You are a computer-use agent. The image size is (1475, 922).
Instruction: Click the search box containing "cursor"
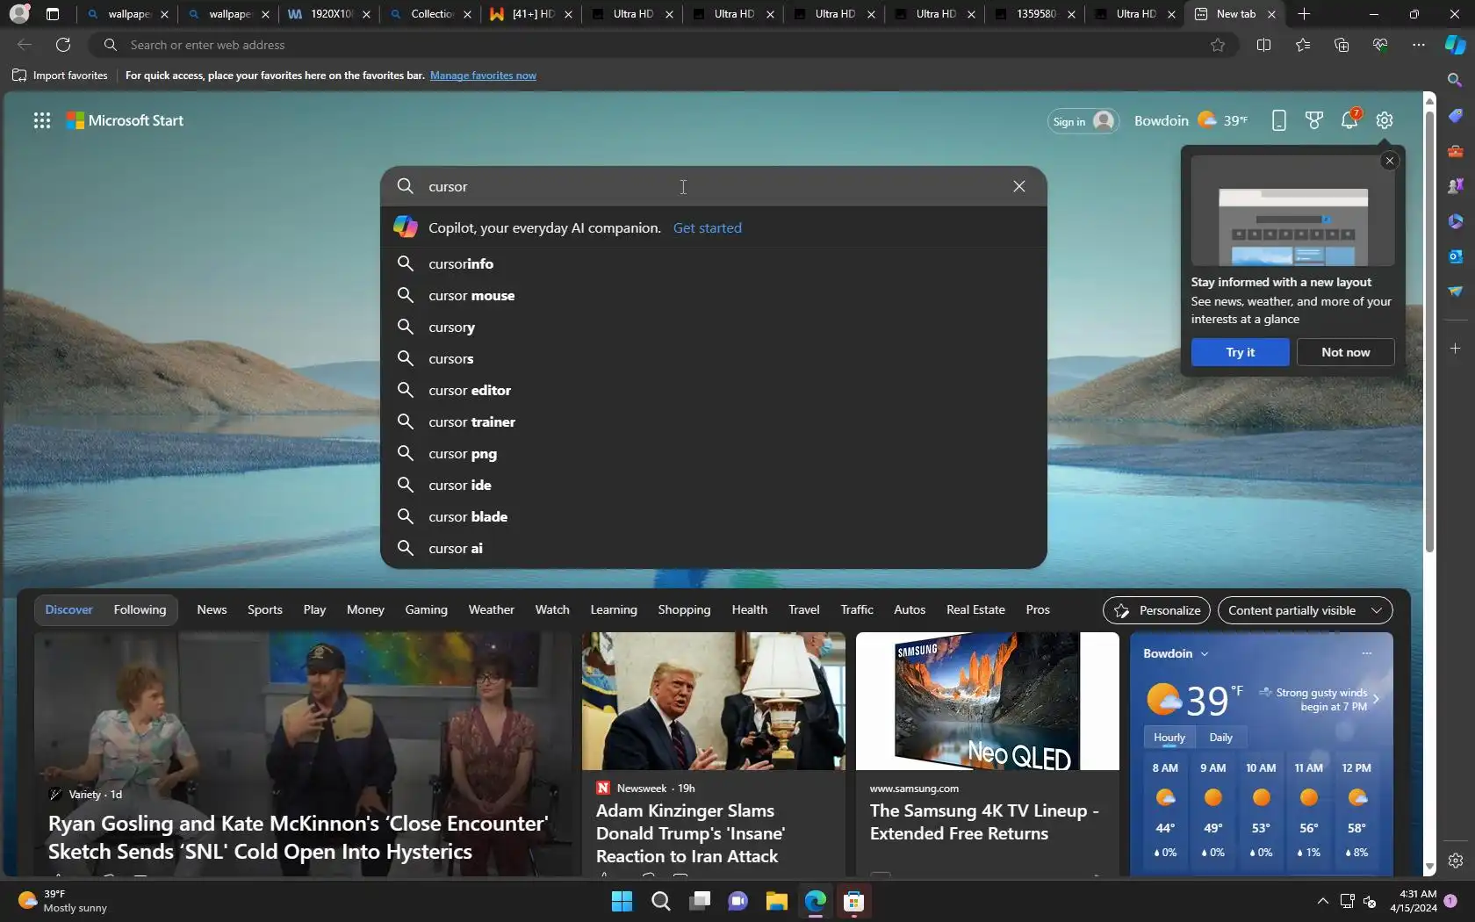pyautogui.click(x=713, y=186)
